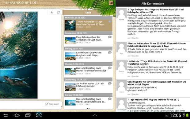Open Traum-Rundreise New York deal thumbnail
Viewport: 190px width, 119px height.
pyautogui.click(x=70, y=25)
